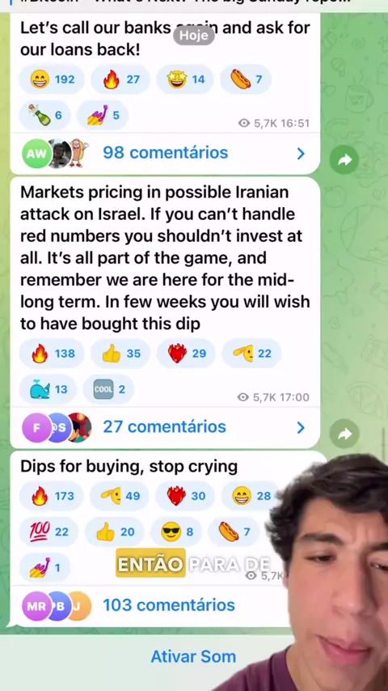
Task: Click the champagne bottle reaction with 6
Action: click(x=45, y=116)
